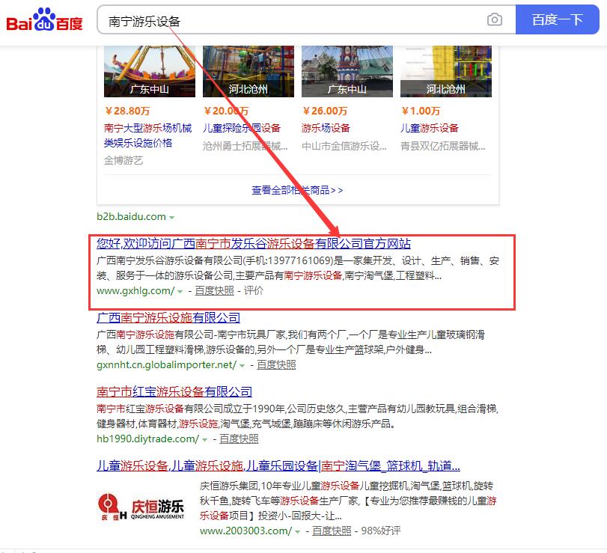Expand dropdown arrow next to b2b.baidu.com
The width and height of the screenshot is (607, 553).
171,218
